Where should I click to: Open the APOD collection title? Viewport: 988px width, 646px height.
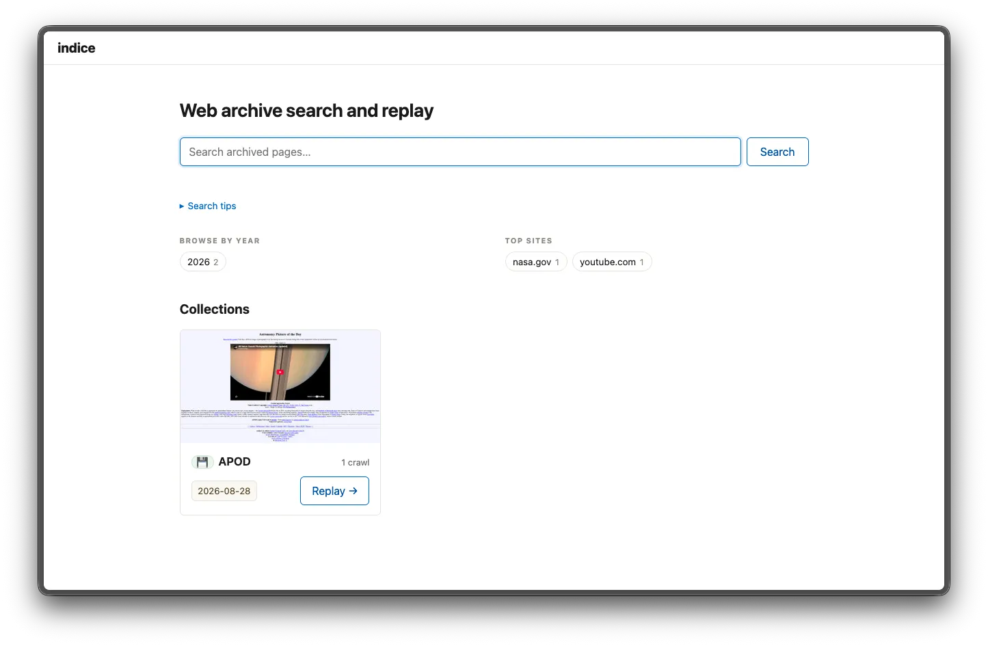(x=235, y=461)
